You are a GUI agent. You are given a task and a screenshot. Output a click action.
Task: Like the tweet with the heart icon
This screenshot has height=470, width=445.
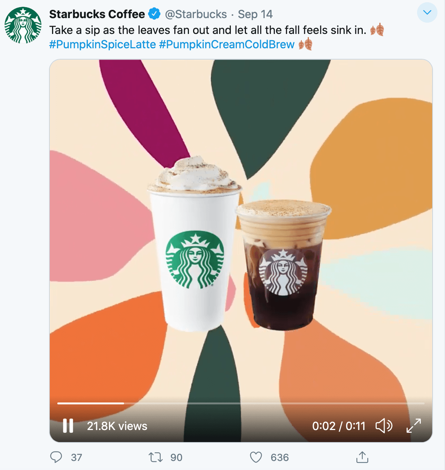[x=256, y=457]
